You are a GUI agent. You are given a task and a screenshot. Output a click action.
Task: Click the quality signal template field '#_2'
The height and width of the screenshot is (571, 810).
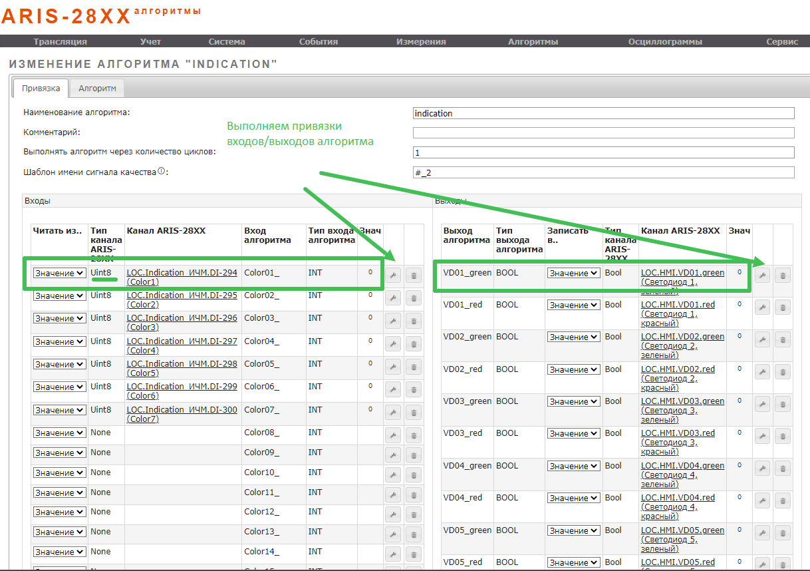click(x=604, y=172)
